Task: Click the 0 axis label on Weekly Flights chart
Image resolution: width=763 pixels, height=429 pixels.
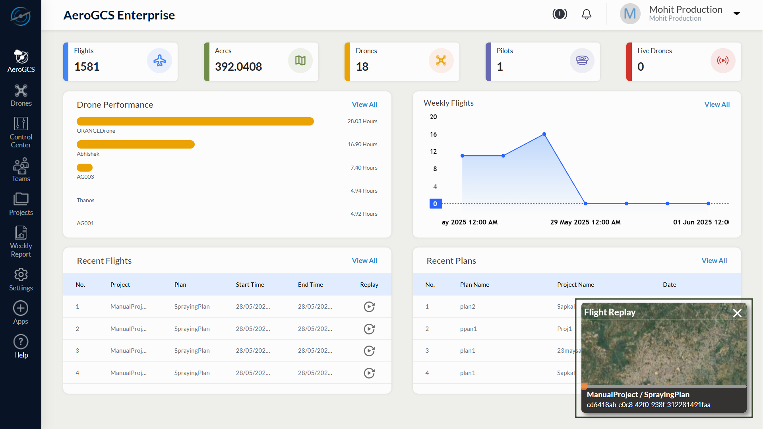Action: click(436, 204)
